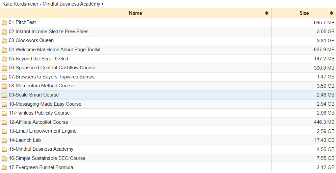Click the folder icon for 07-Browsers to Buyers
336x173 pixels.
point(4,77)
